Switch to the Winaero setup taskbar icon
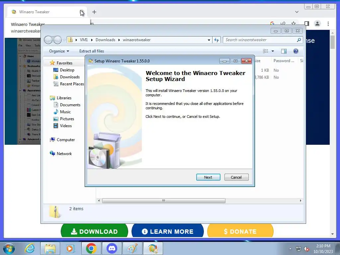Viewport: 340px width, 255px height. click(x=153, y=248)
